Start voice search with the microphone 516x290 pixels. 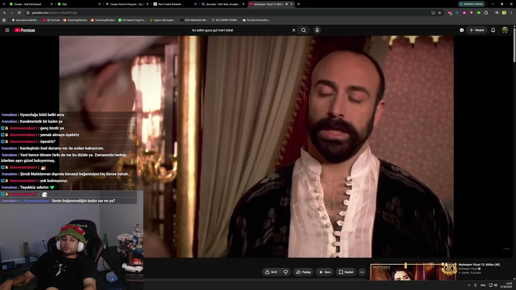(317, 30)
